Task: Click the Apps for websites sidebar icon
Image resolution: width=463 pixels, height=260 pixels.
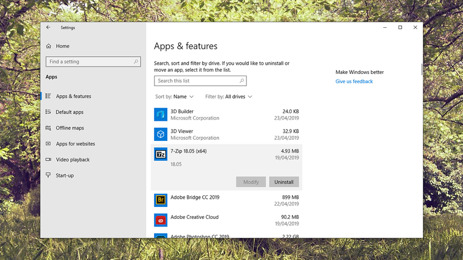Action: (48, 143)
